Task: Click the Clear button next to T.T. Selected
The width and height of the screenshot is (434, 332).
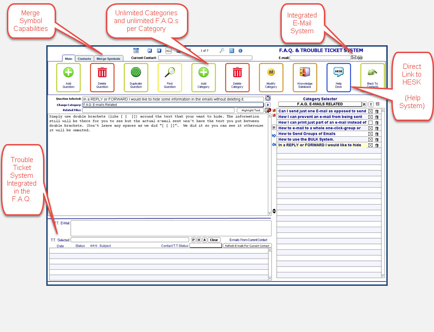Action: pos(213,240)
